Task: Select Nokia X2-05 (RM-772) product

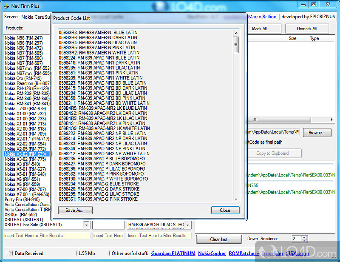Action: pyautogui.click(x=25, y=149)
